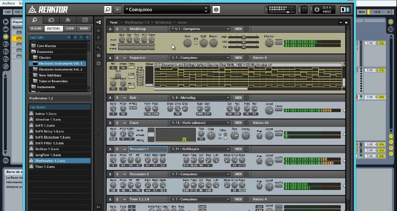Click the NI logo in the header
Viewport: 397px width, 211px height.
pos(345,10)
